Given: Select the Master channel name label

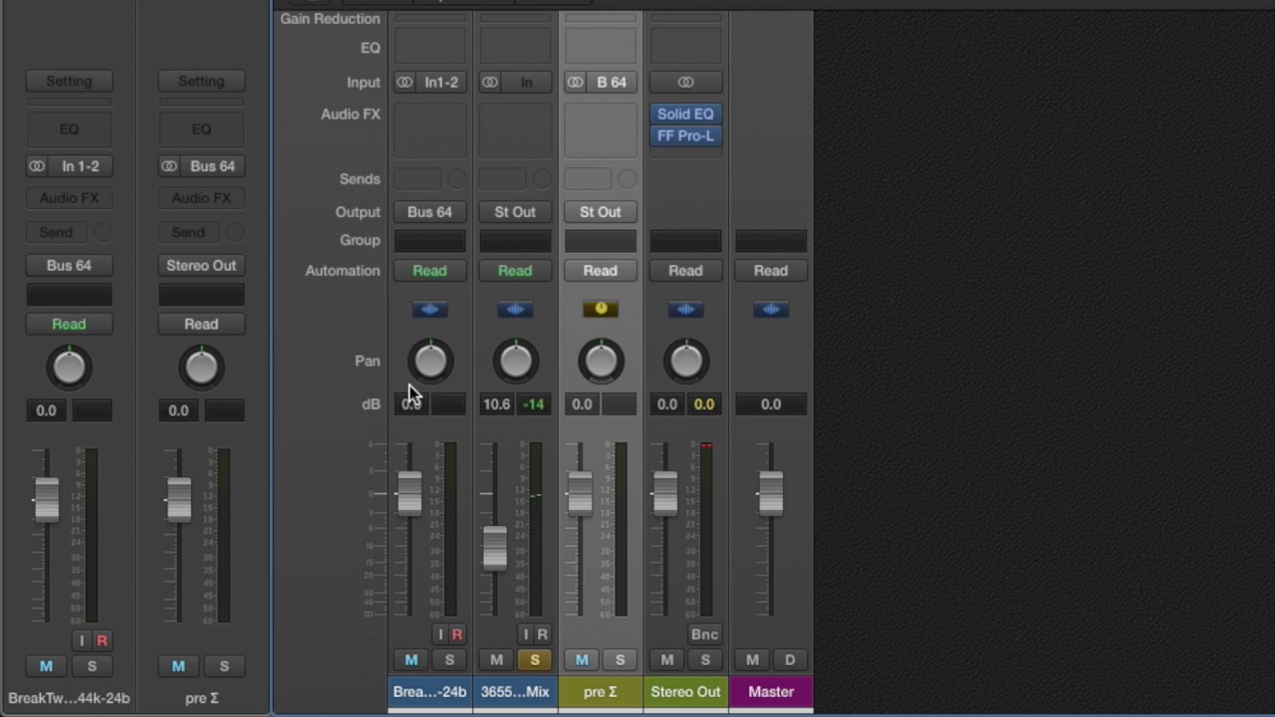Looking at the screenshot, I should pos(771,692).
